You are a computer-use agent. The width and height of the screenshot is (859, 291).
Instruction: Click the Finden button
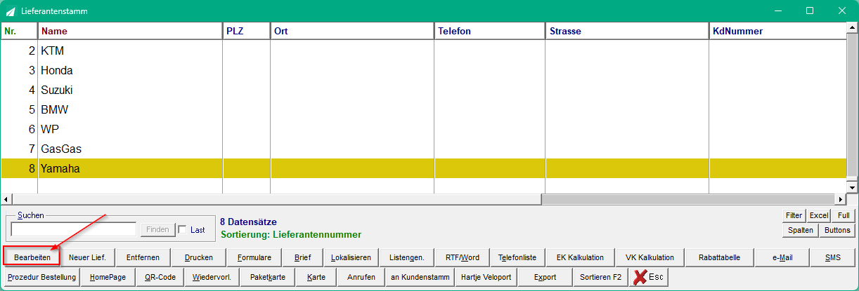[x=157, y=229]
